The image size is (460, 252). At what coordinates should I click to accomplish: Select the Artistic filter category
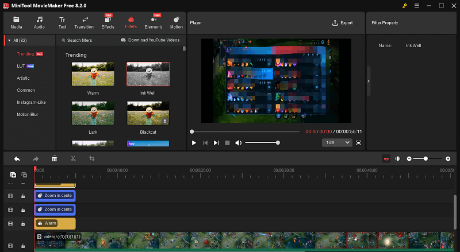[x=23, y=78]
